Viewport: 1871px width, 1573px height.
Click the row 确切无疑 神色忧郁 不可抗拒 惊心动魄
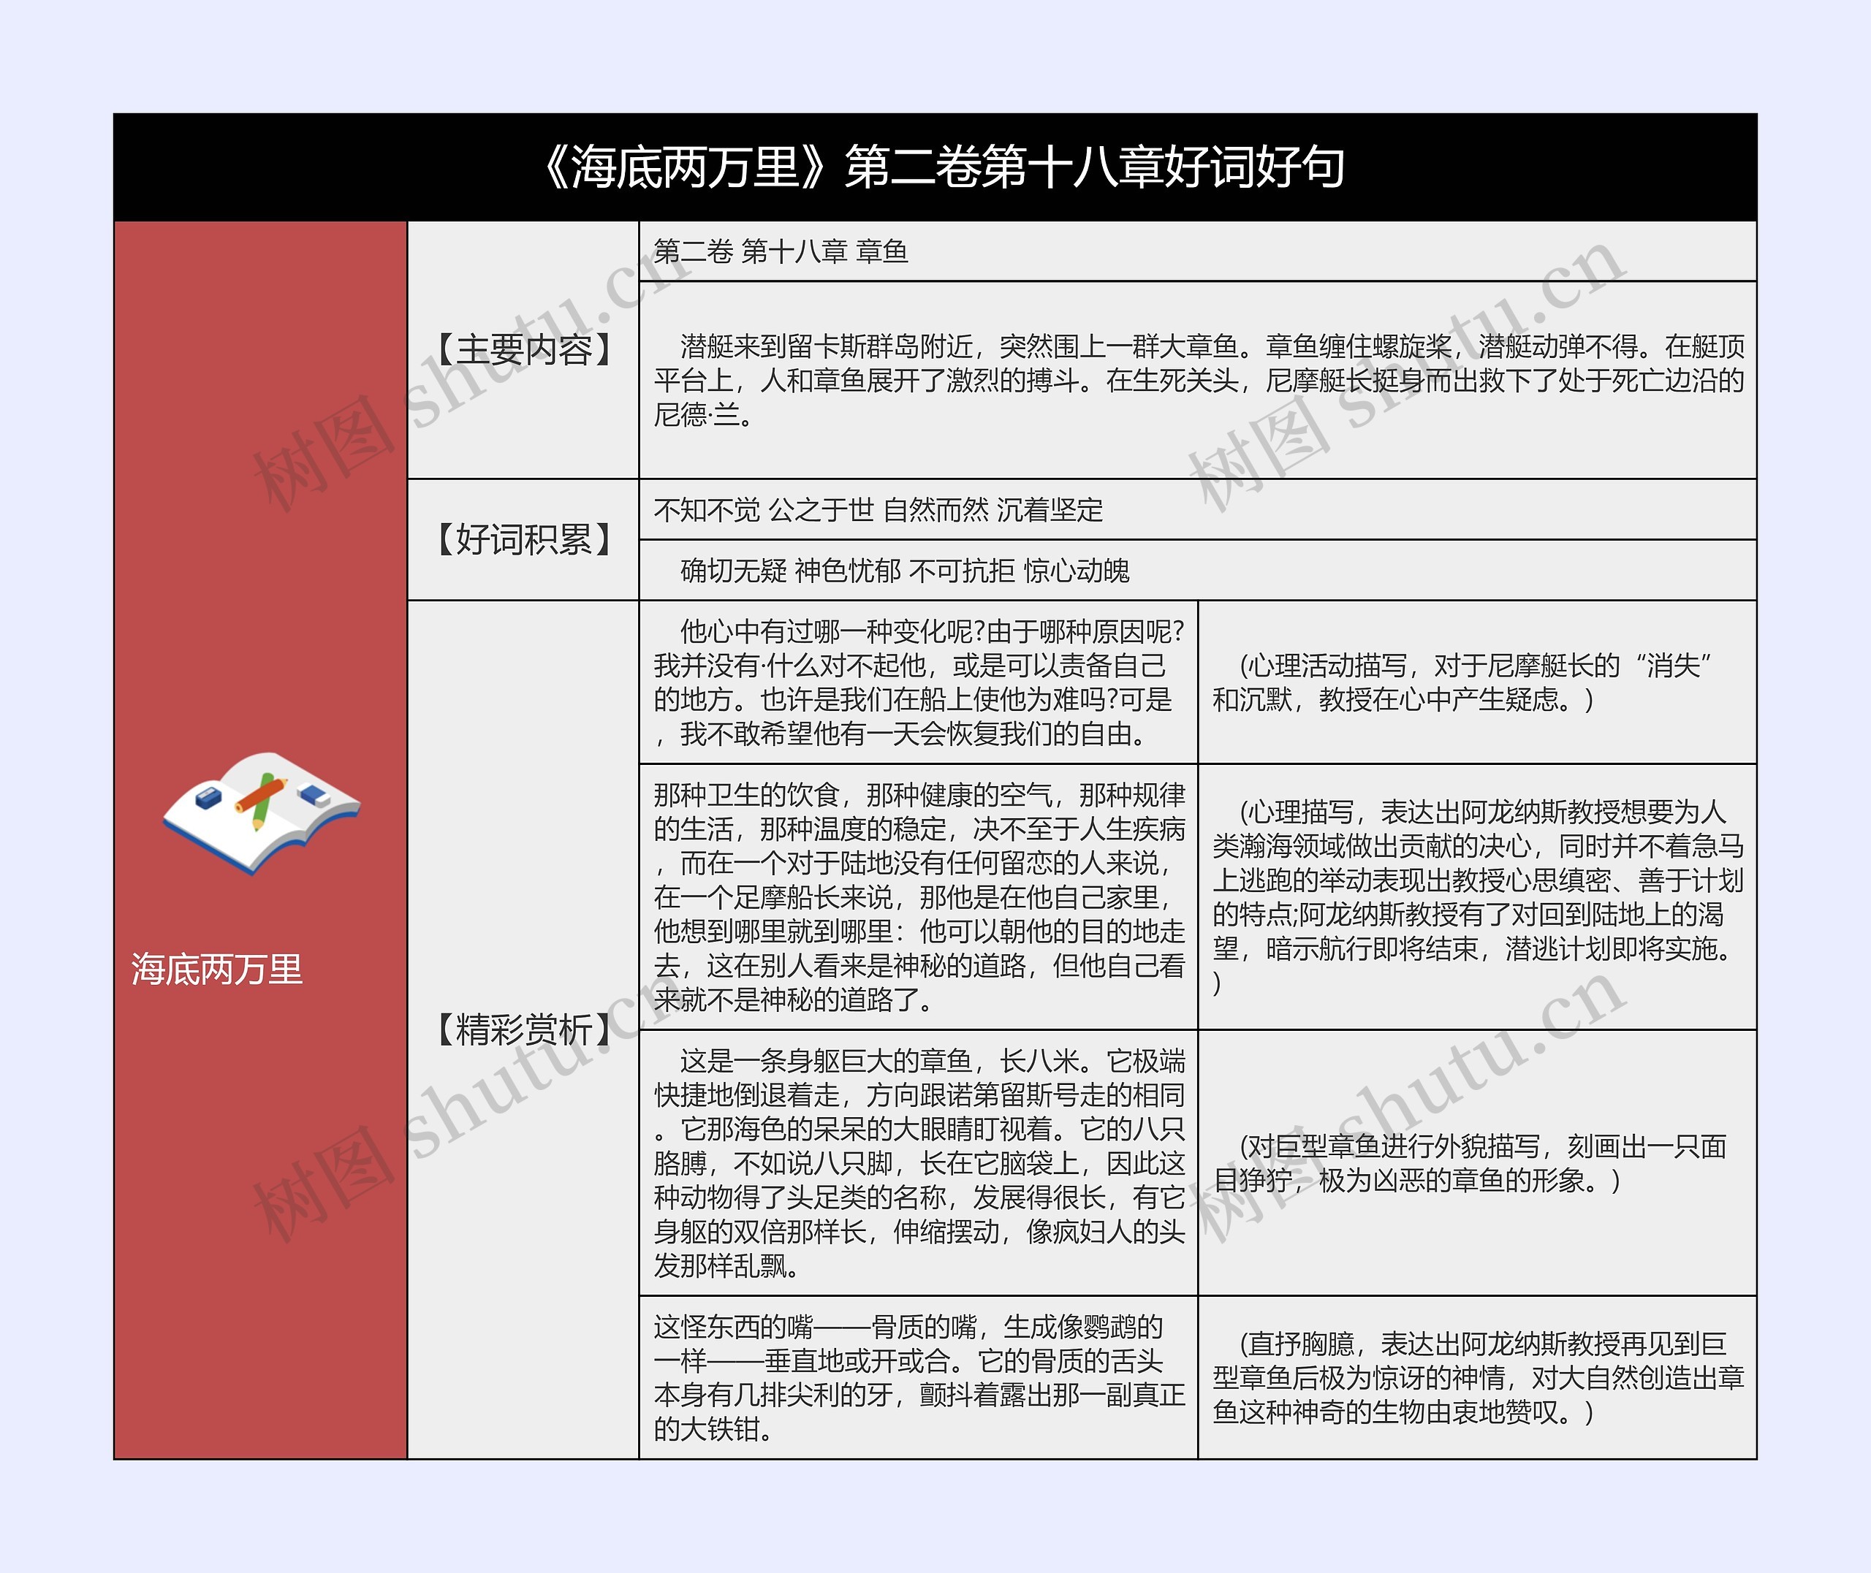[1198, 570]
